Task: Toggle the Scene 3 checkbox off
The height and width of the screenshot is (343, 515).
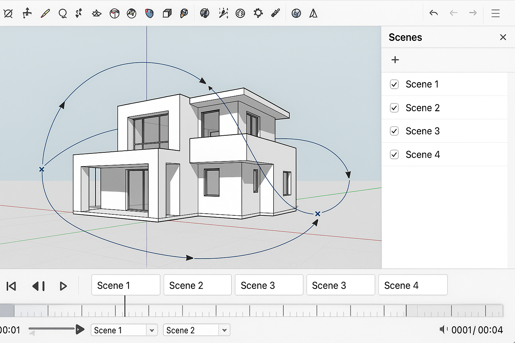Action: tap(394, 131)
